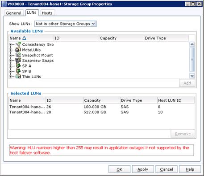Click the red HLU warning text
Image resolution: width=204 pixels, height=176 pixels.
click(100, 150)
